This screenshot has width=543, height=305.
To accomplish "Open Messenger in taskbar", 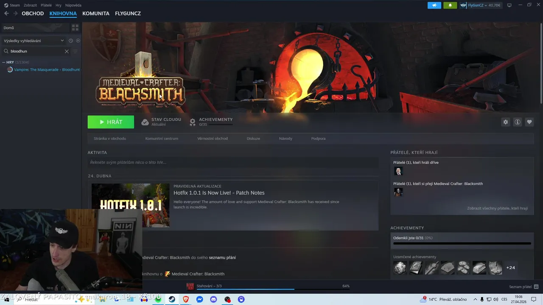I will 199,299.
